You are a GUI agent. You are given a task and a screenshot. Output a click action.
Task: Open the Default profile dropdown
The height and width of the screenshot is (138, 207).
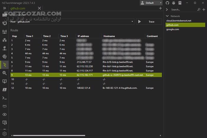coord(151,3)
